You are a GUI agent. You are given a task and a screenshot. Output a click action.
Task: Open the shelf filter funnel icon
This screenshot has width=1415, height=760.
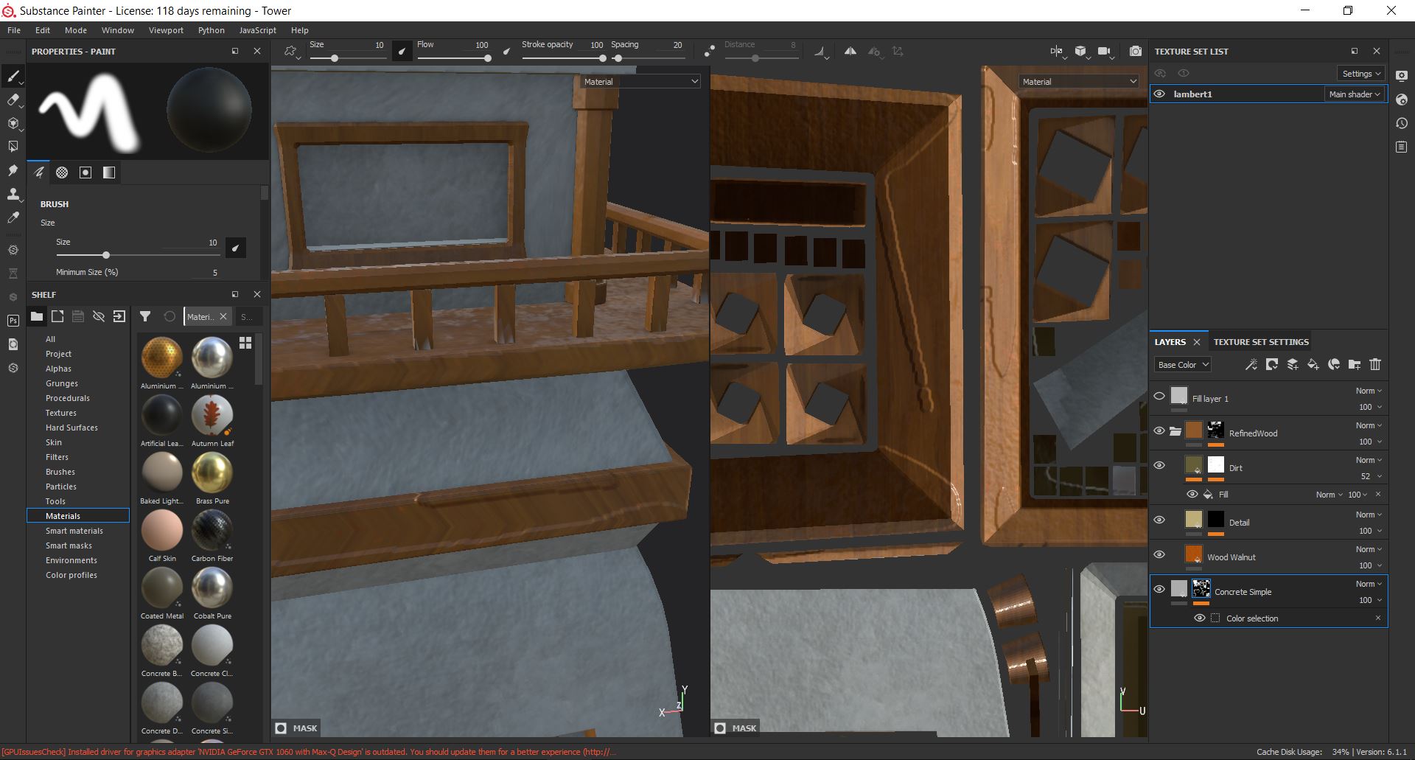pos(145,317)
